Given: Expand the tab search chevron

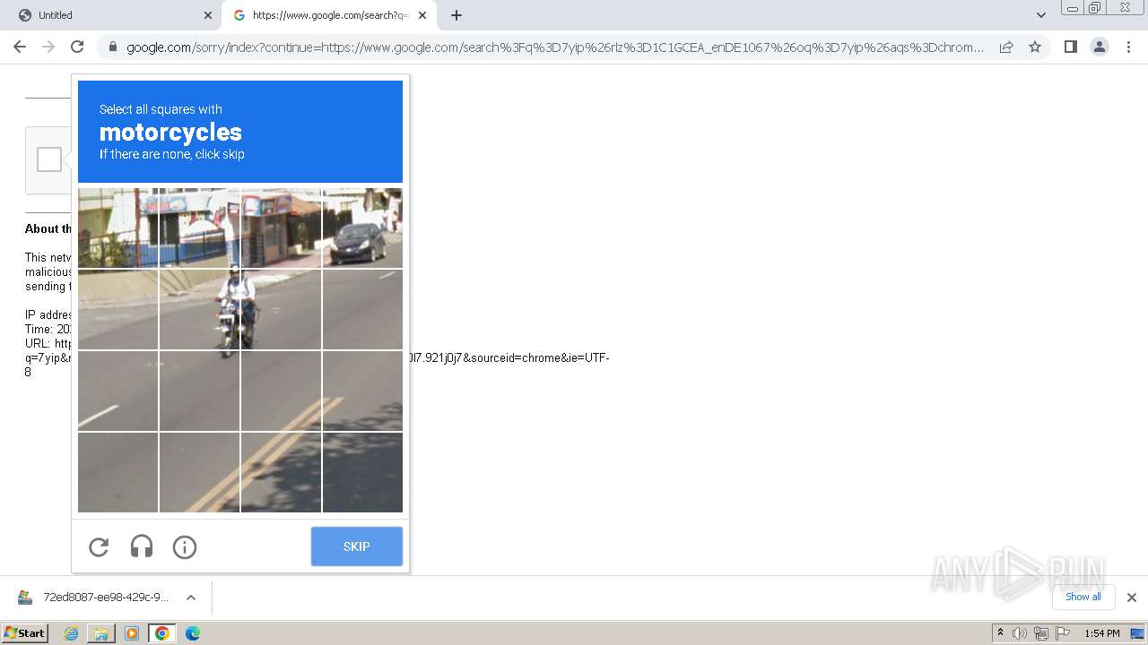Looking at the screenshot, I should click(x=1040, y=15).
